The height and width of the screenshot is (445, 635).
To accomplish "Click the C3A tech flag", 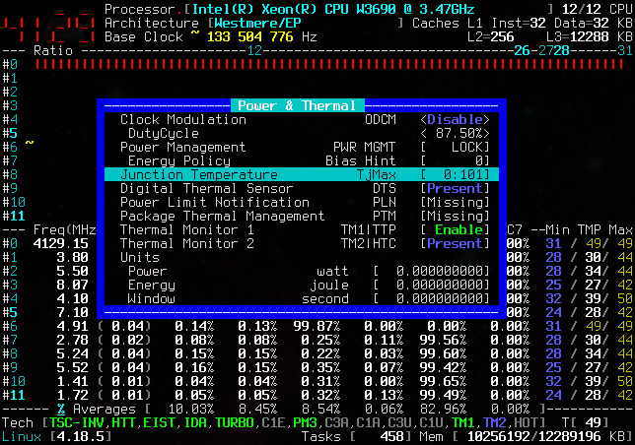I will (x=336, y=422).
